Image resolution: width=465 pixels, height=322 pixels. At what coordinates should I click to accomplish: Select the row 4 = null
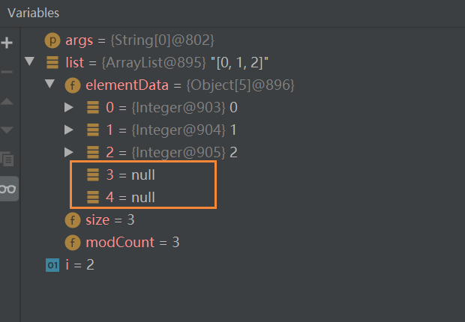click(x=121, y=197)
